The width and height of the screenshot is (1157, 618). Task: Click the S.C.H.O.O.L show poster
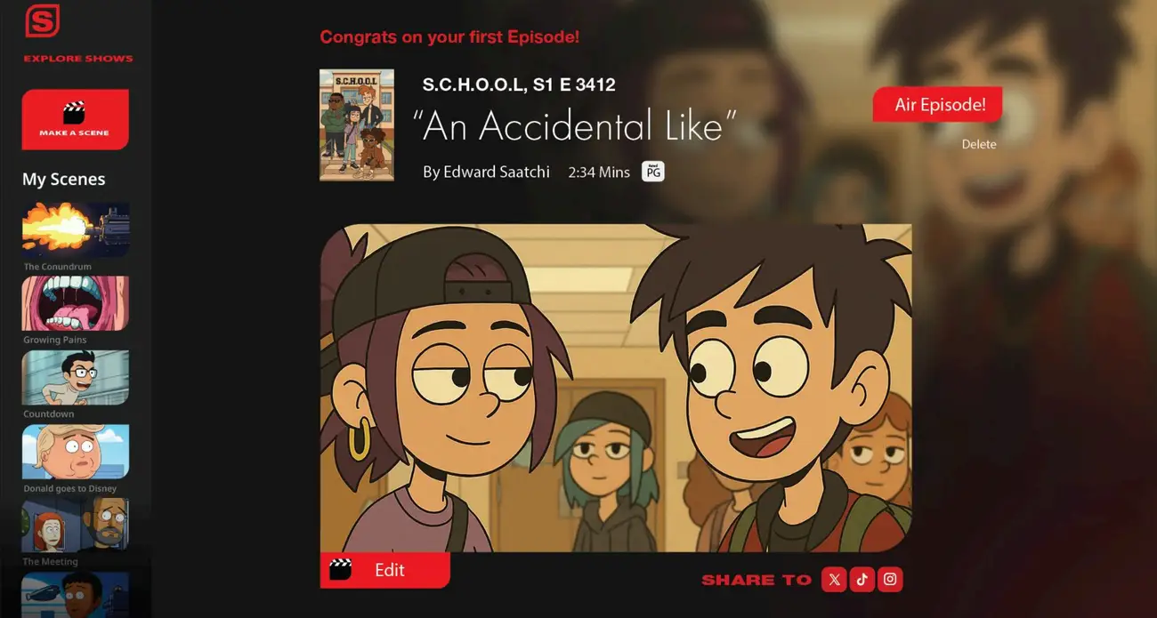(x=357, y=125)
